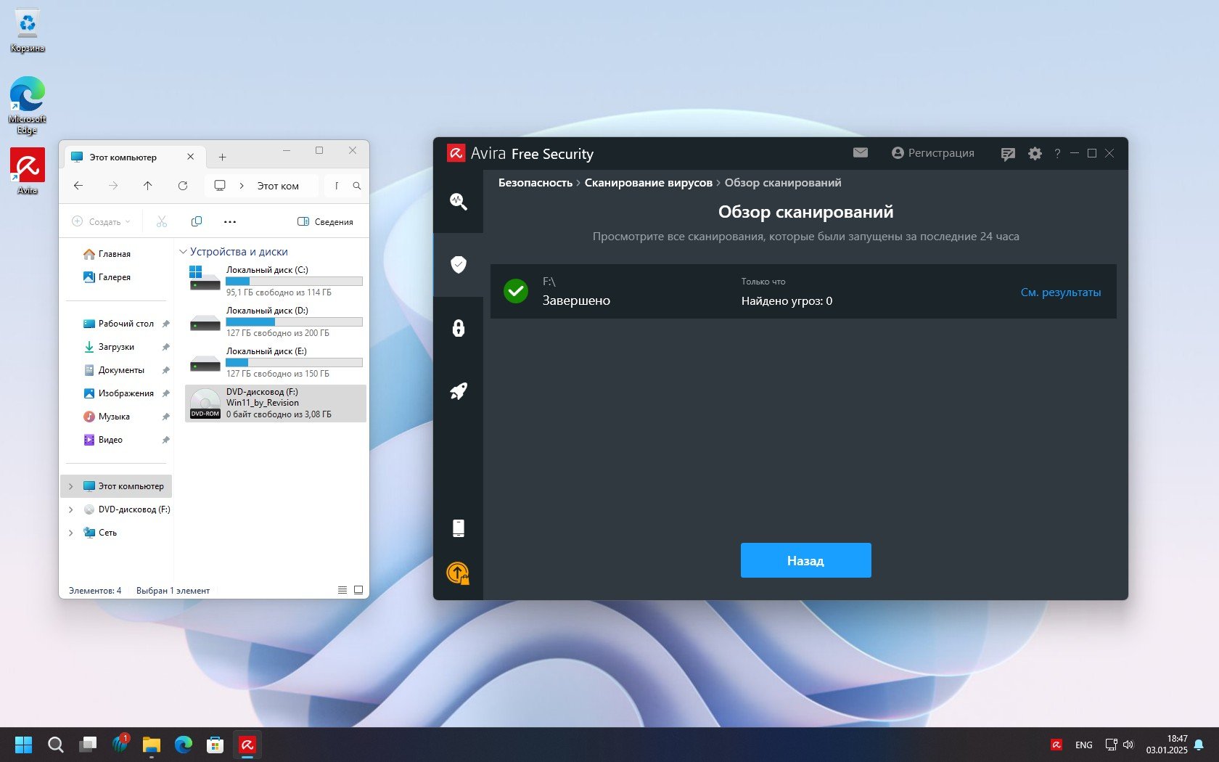Open Avira settings gear icon
The width and height of the screenshot is (1219, 762).
click(1035, 154)
